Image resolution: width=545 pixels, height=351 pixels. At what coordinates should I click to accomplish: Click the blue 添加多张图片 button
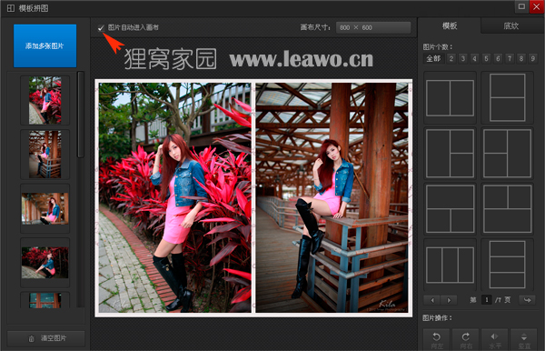[x=45, y=45]
